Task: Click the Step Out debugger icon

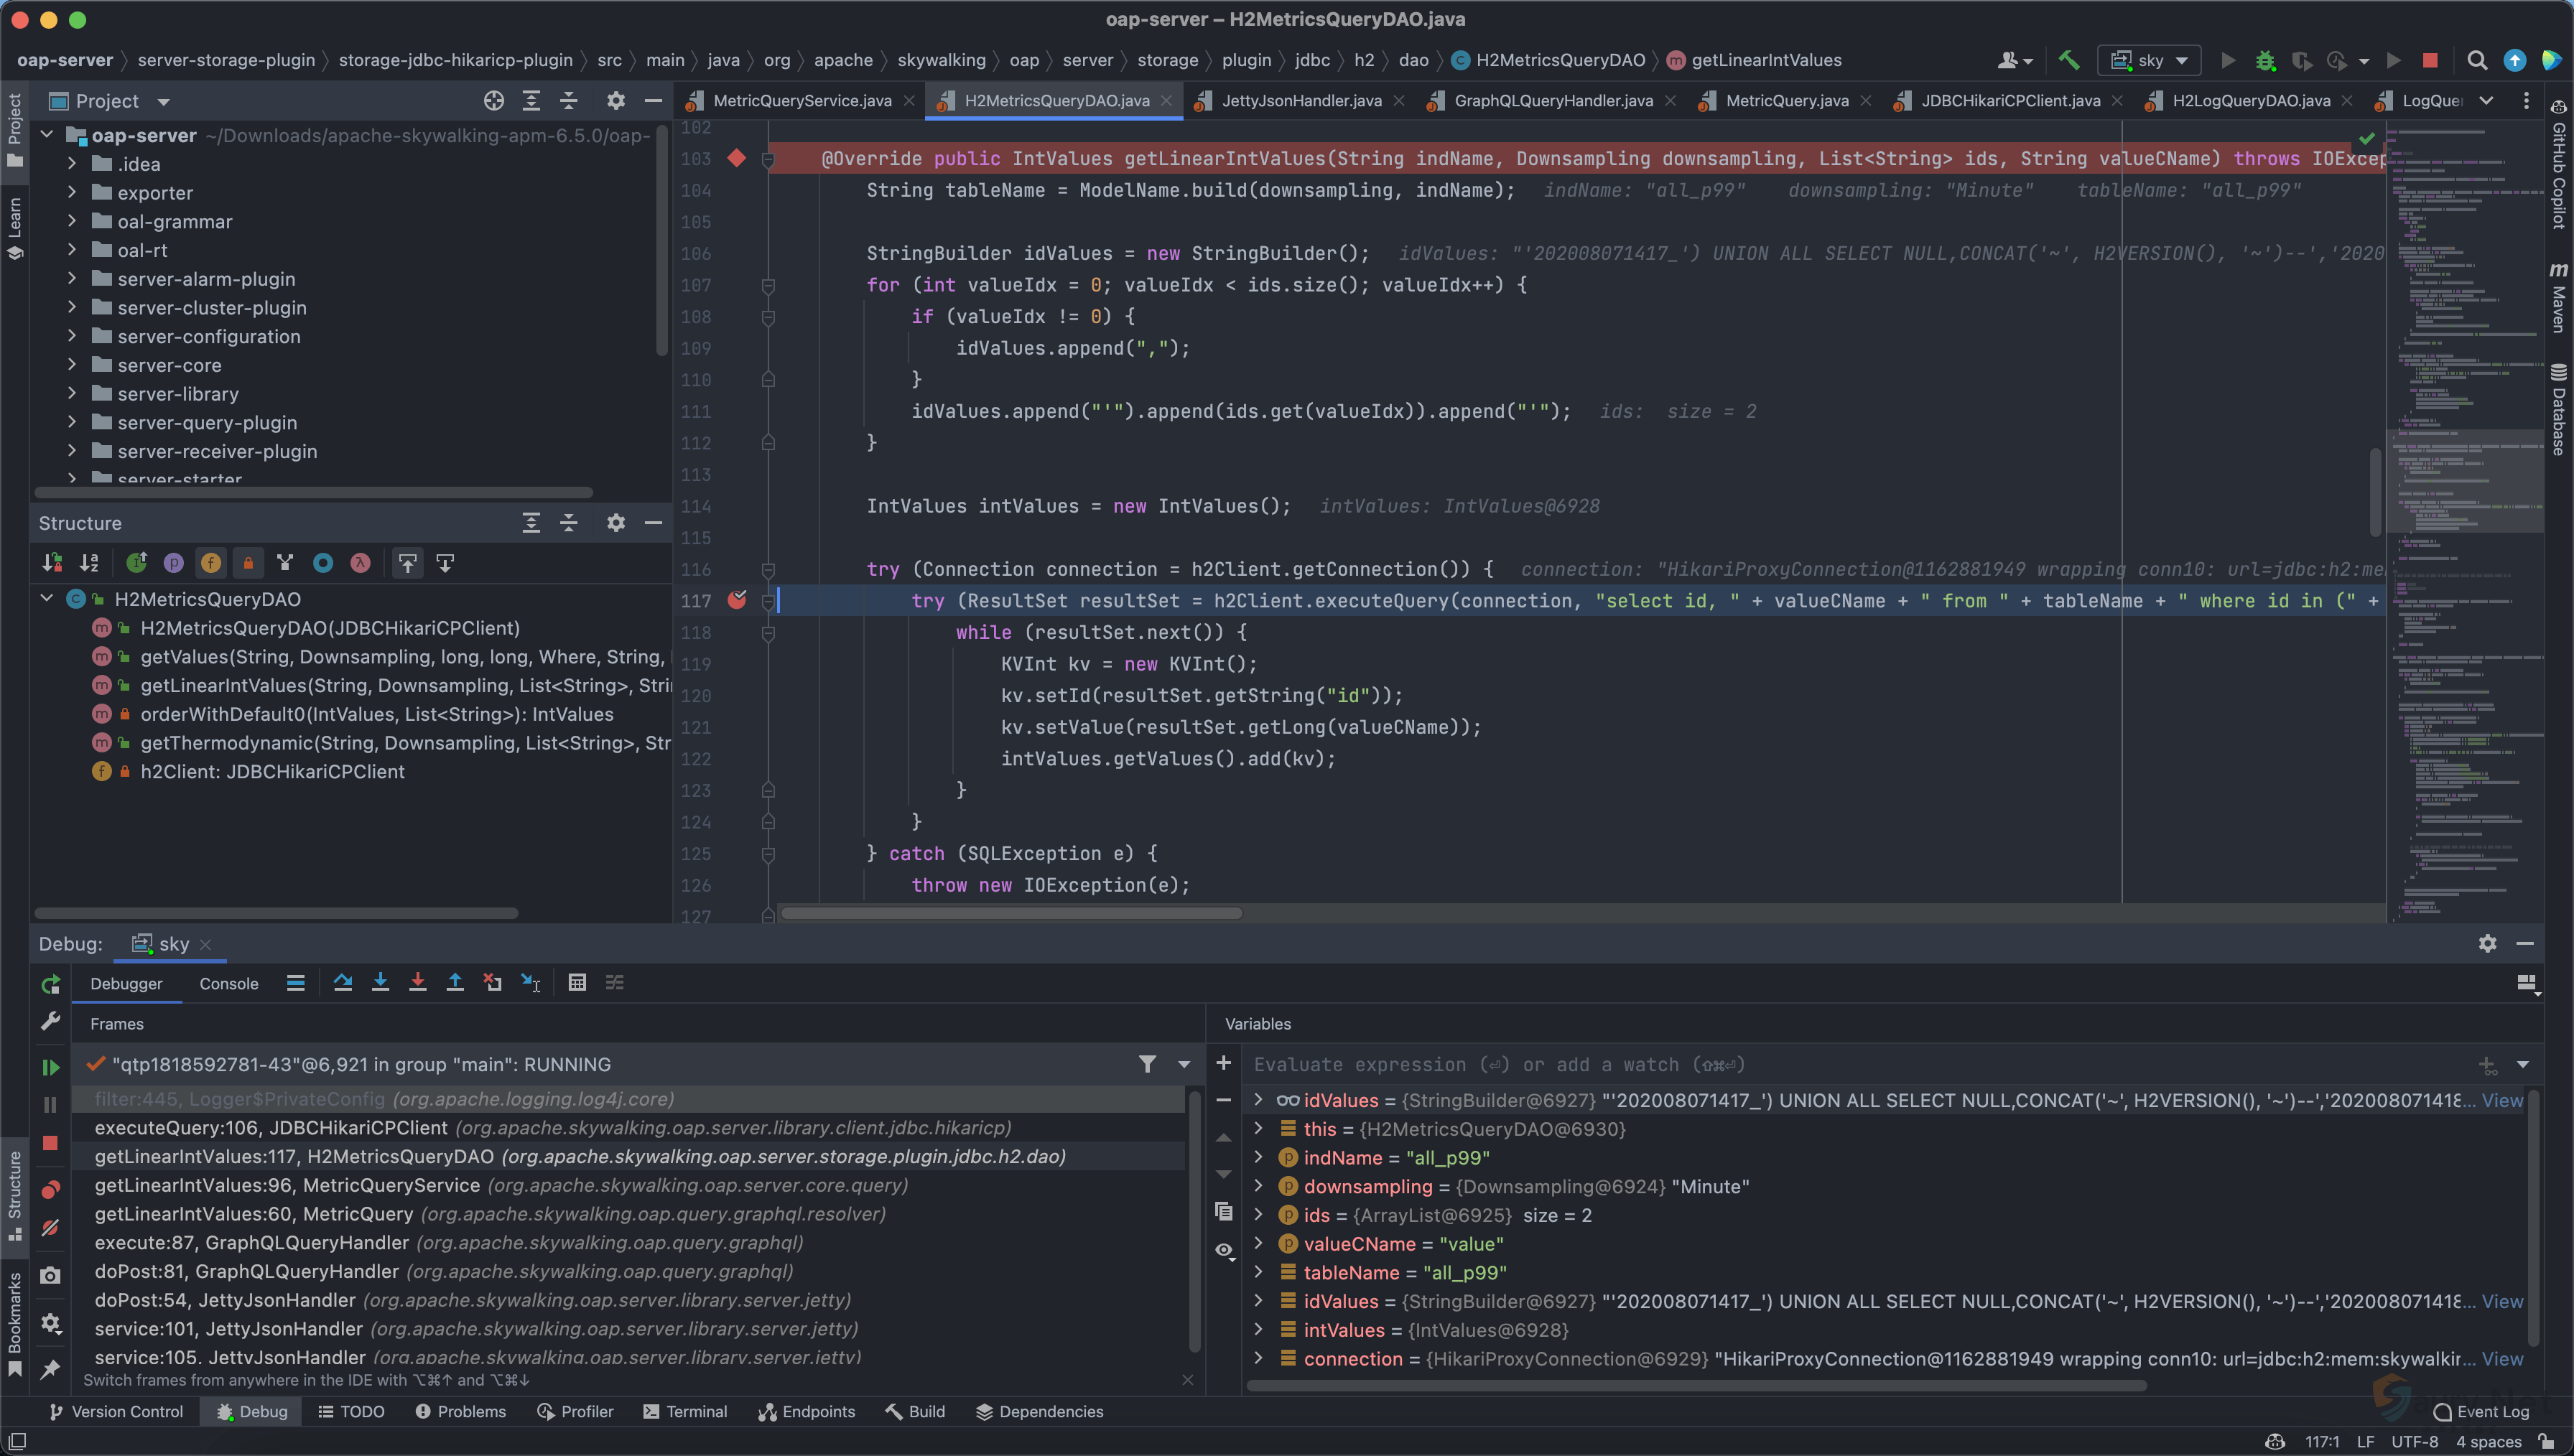Action: 455,983
